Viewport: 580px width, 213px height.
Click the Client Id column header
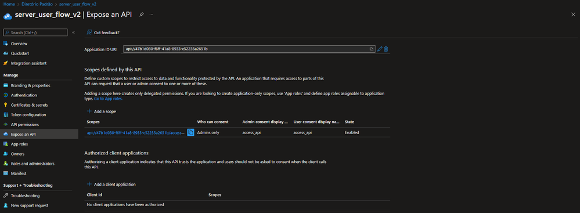94,194
